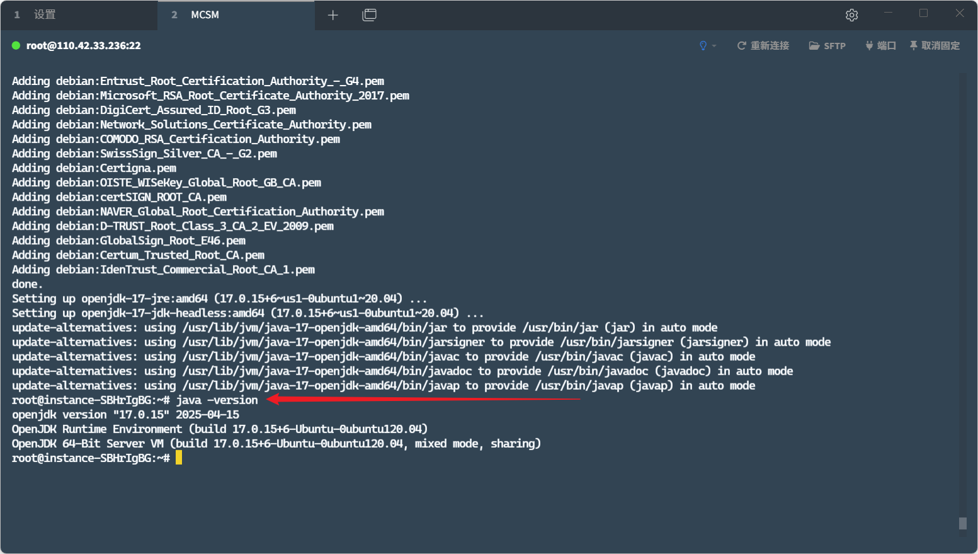Click 'D-TRUST_Root_Class_3_CA_2_EV_2009.pem' line
The image size is (978, 554).
173,226
